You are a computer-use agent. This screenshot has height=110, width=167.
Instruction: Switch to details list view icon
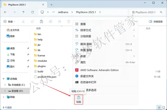click(159, 107)
